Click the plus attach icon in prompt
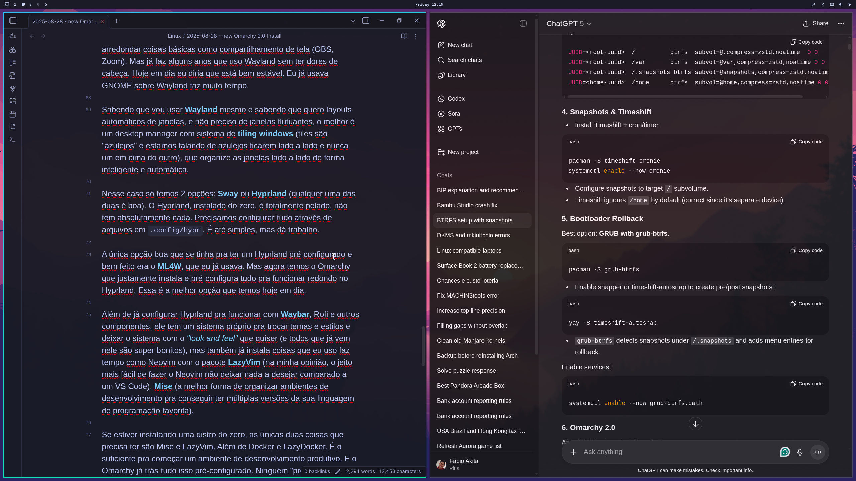Image resolution: width=856 pixels, height=481 pixels. click(573, 452)
